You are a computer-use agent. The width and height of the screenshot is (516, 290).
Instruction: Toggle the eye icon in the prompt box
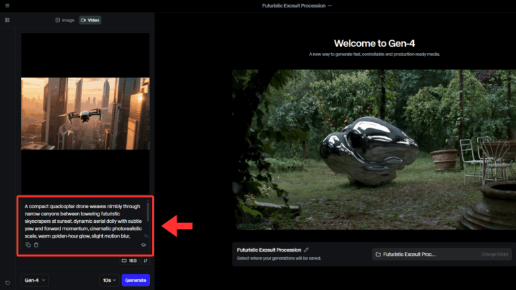(x=143, y=245)
